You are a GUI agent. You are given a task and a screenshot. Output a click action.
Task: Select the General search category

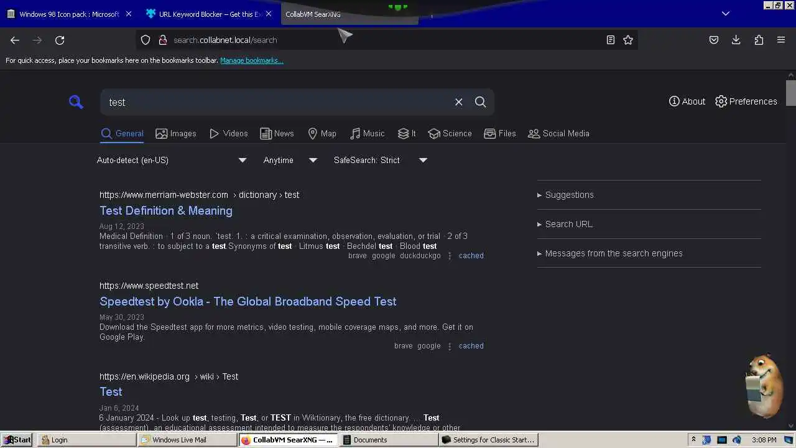point(123,133)
